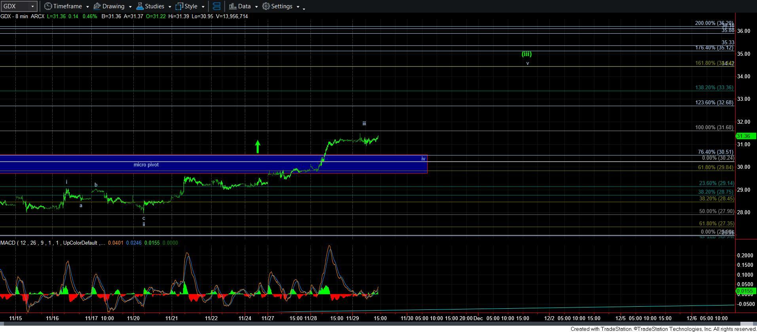Click the MACD indicator title text
Viewport: 757px width, 332px height.
pyautogui.click(x=52, y=243)
